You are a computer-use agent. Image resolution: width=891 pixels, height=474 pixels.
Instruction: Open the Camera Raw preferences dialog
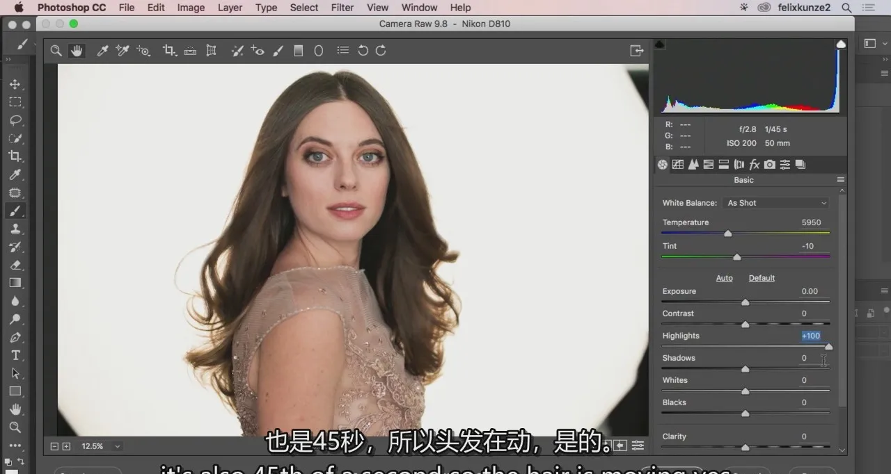[x=342, y=51]
